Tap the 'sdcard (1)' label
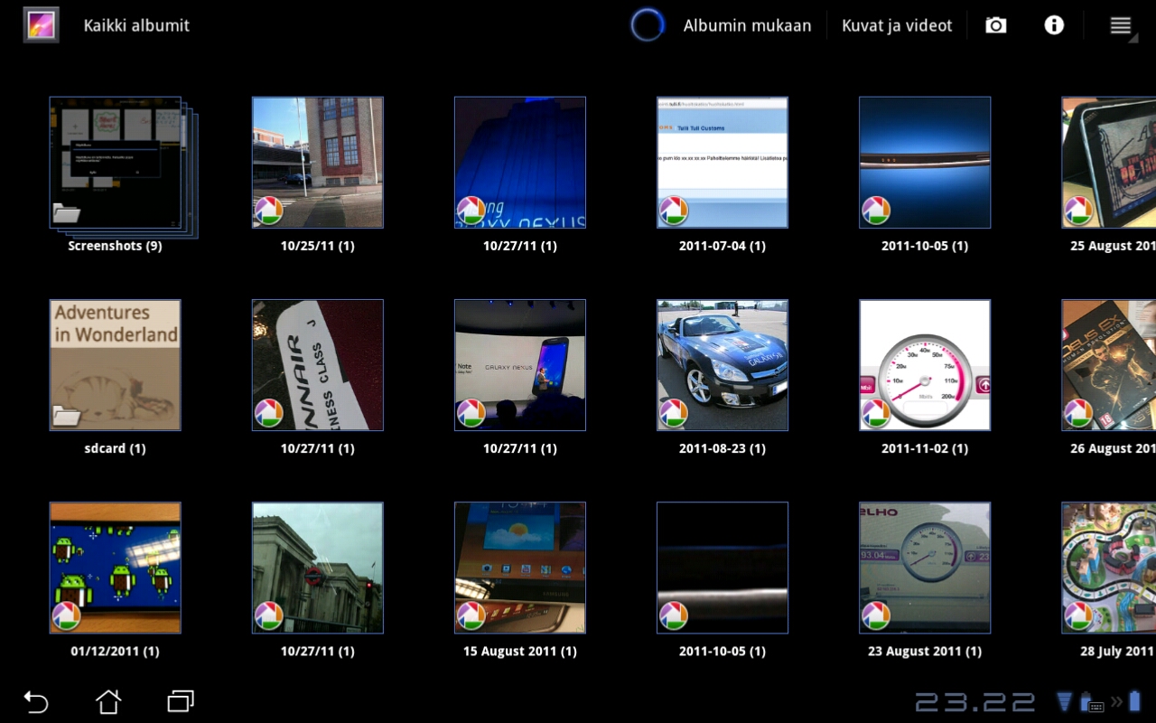The image size is (1156, 723). tap(116, 448)
